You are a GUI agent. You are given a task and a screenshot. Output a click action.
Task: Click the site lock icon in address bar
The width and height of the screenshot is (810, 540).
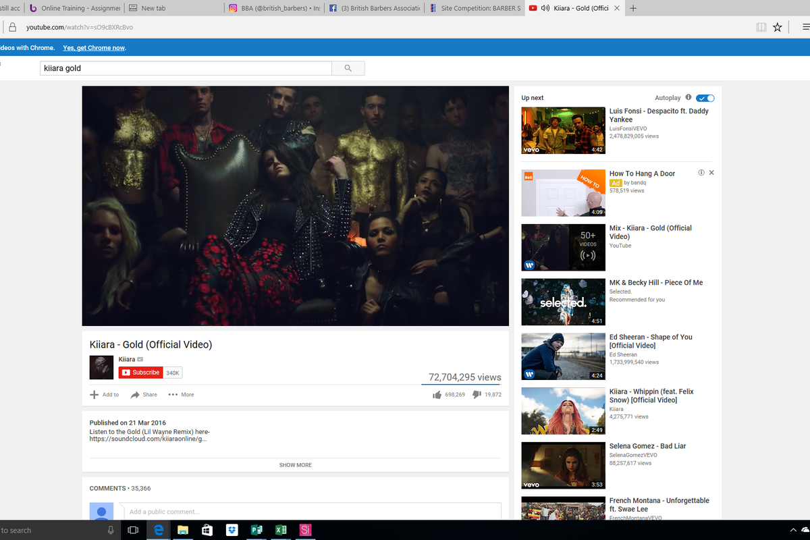tap(12, 27)
